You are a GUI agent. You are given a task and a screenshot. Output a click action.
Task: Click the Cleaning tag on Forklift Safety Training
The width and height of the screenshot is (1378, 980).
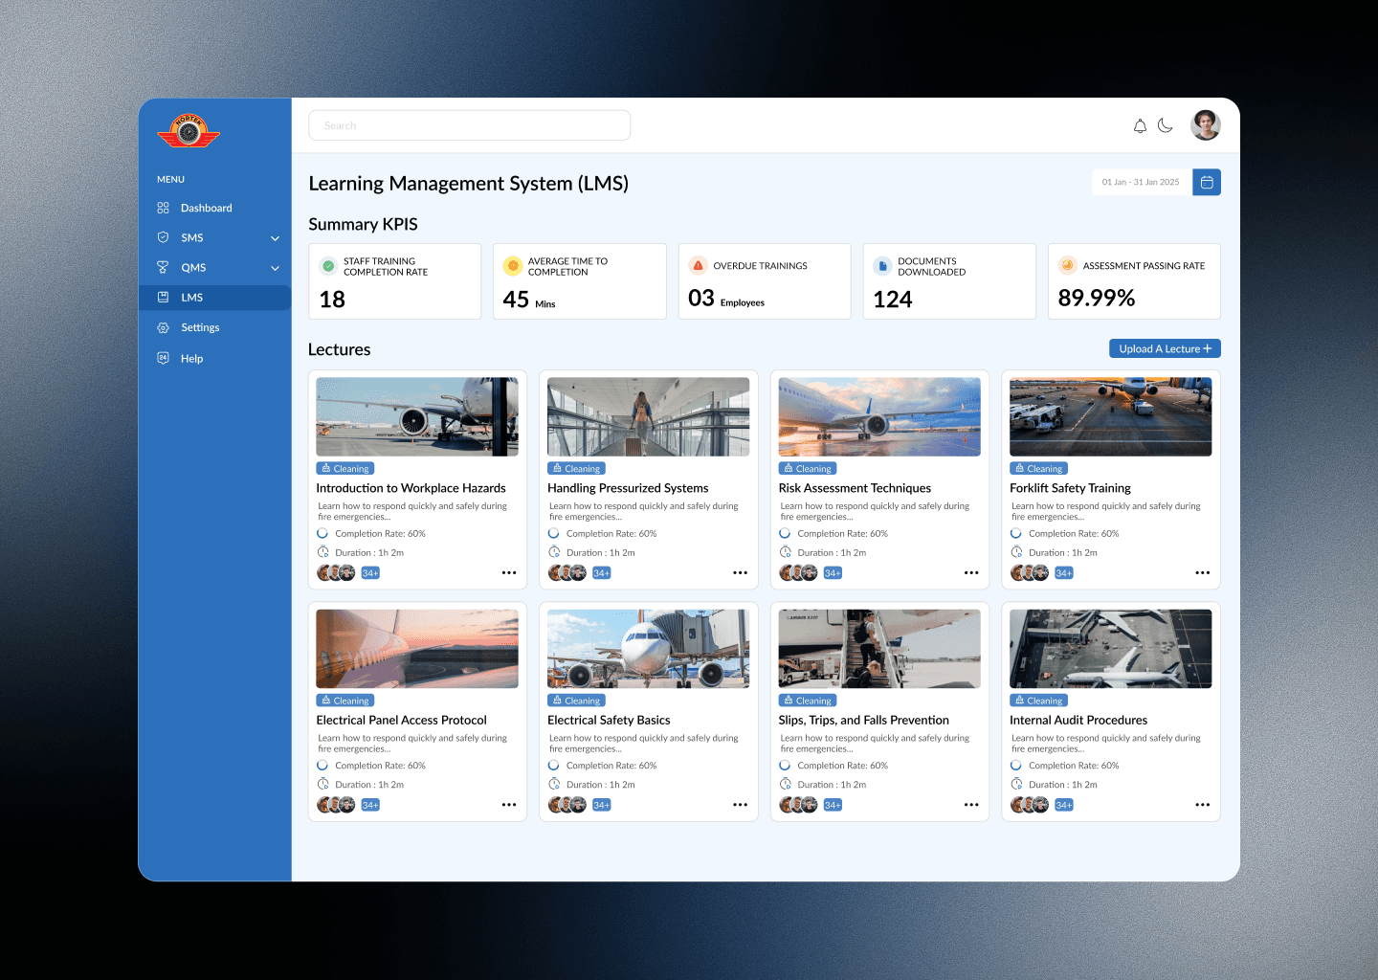point(1039,469)
